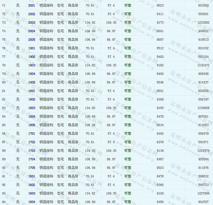This screenshot has height=205, width=213.
Task: Select unit price 9173 cell
Action: click(x=160, y=22)
